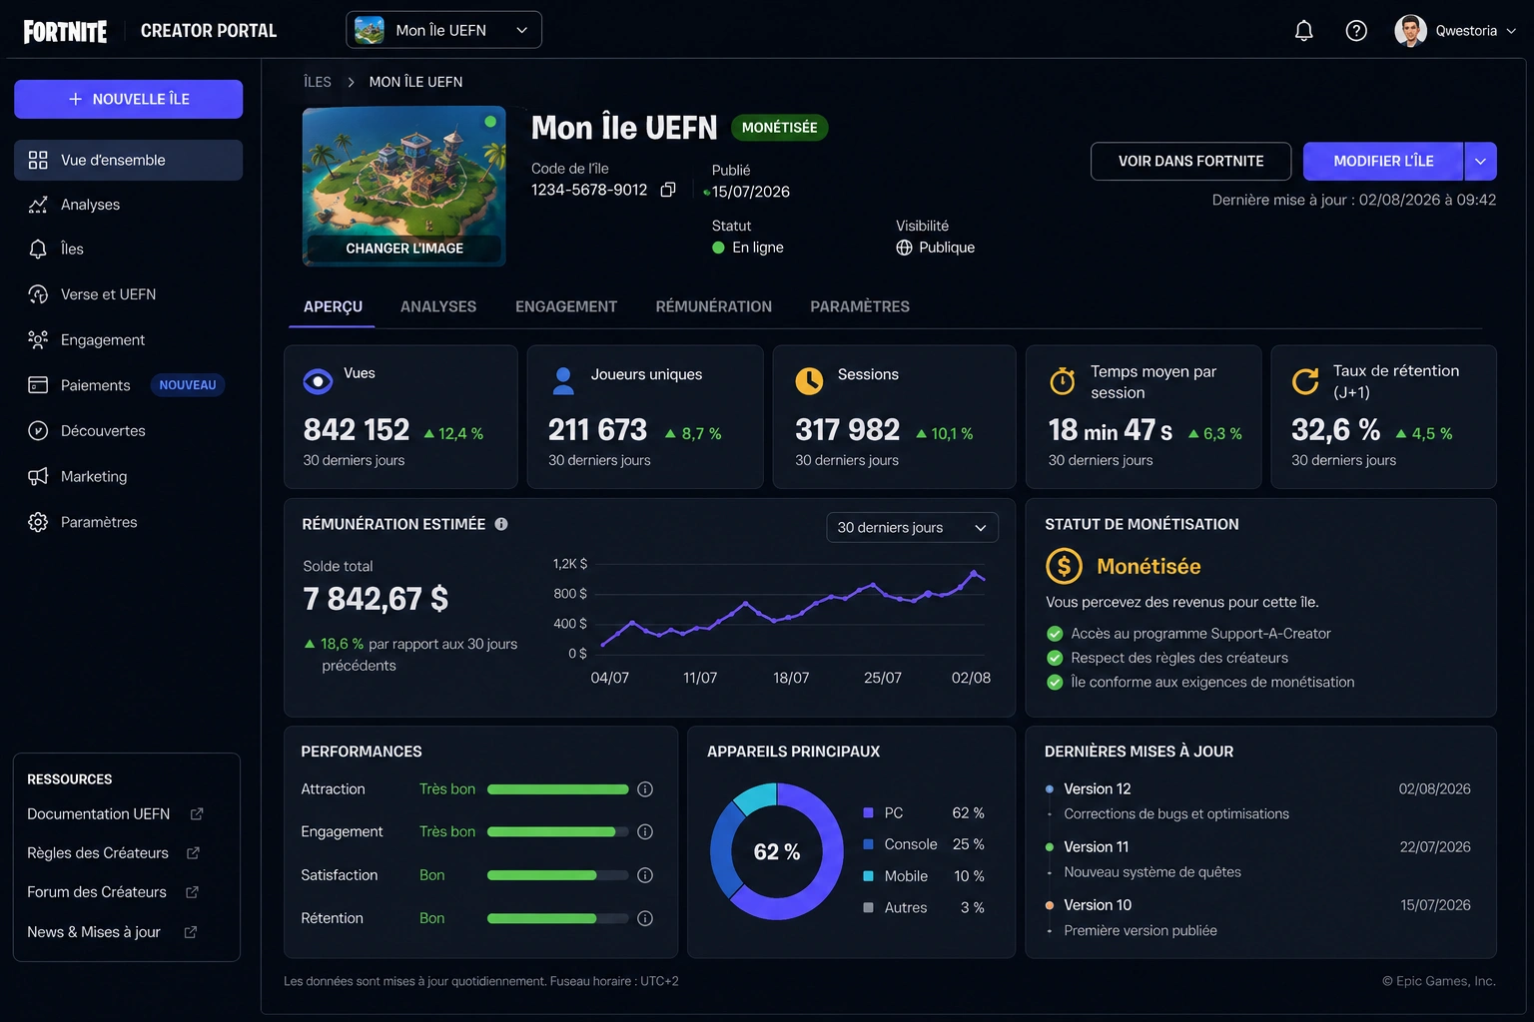Click the stopwatch icon on Temps moyen card
Image resolution: width=1534 pixels, height=1022 pixels.
coord(1063,380)
